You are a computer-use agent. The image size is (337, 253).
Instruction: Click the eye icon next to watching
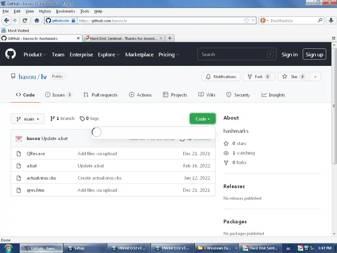tap(226, 153)
